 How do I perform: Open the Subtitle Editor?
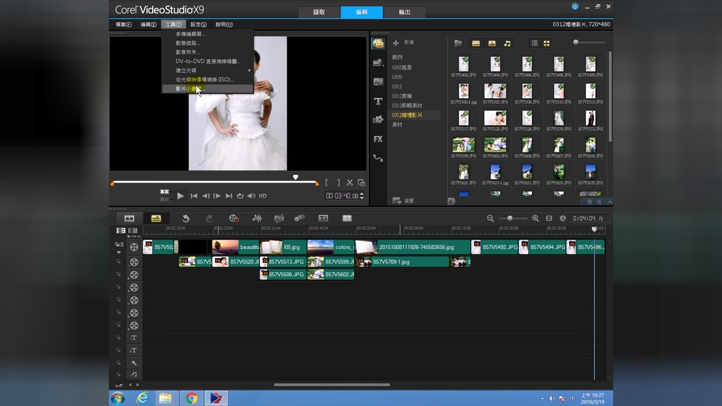[x=323, y=218]
